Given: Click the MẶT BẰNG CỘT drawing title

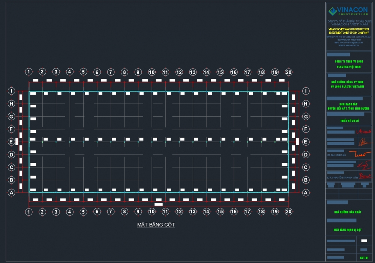Looking at the screenshot, I should click(x=156, y=225).
